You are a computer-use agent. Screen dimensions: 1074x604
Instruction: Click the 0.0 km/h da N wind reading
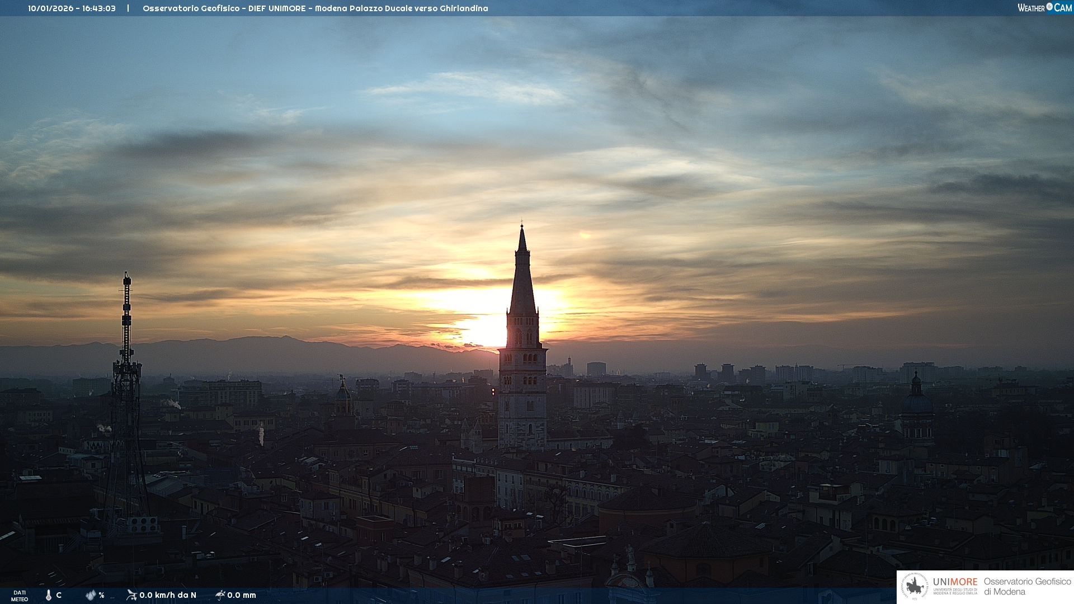168,595
